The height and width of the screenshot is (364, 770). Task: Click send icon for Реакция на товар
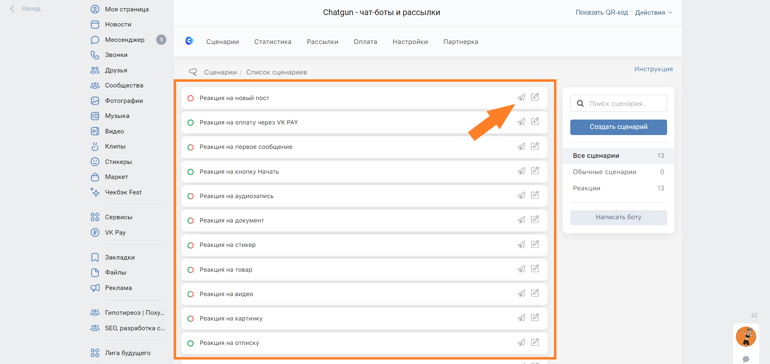(x=521, y=269)
